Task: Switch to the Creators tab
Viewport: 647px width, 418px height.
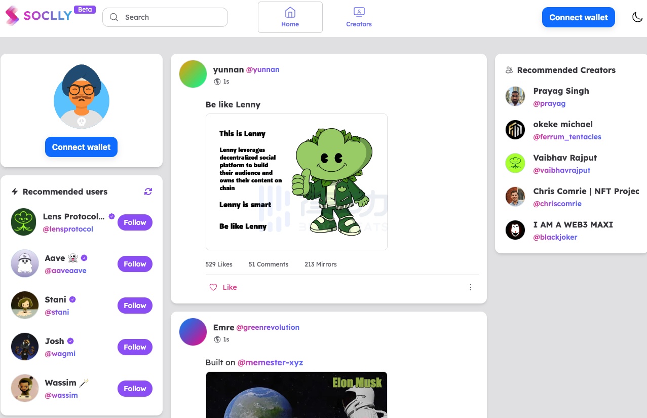Action: point(359,17)
